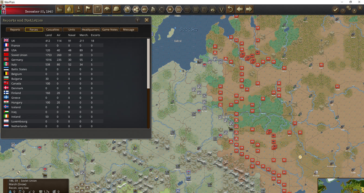The height and width of the screenshot is (193, 364).
Task: Click the date December 20, 1940
Action: click(x=39, y=11)
